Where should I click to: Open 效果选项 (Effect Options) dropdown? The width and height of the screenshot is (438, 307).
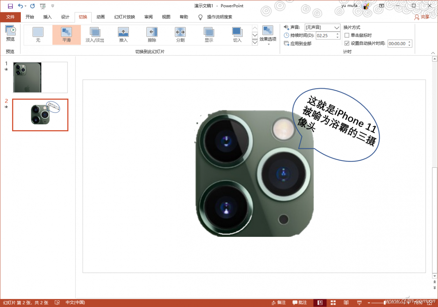[x=268, y=35]
